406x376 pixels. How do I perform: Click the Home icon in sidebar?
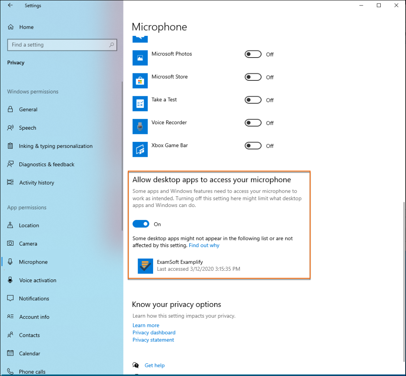(x=11, y=27)
